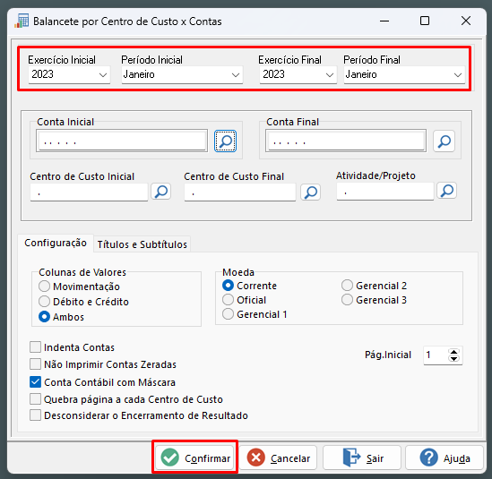Close the Balancete window
492x479 pixels.
[x=466, y=21]
